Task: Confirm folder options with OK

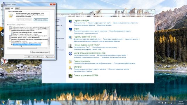Action: click(29, 57)
